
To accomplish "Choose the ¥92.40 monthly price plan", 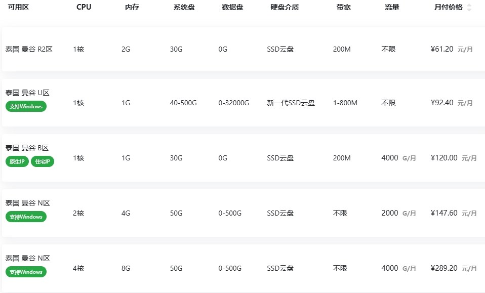I will pos(441,103).
